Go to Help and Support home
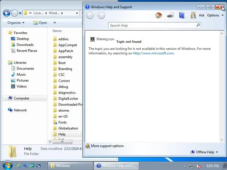The height and width of the screenshot is (170, 227). click(x=159, y=15)
